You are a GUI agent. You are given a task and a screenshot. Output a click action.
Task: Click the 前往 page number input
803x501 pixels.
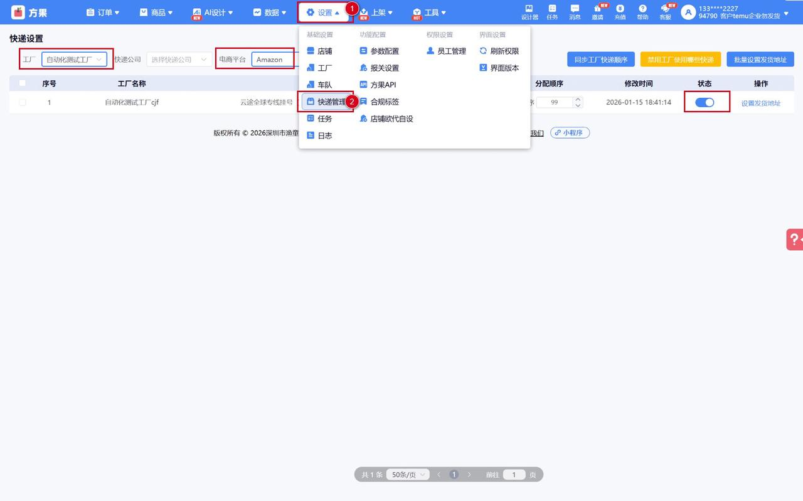514,475
